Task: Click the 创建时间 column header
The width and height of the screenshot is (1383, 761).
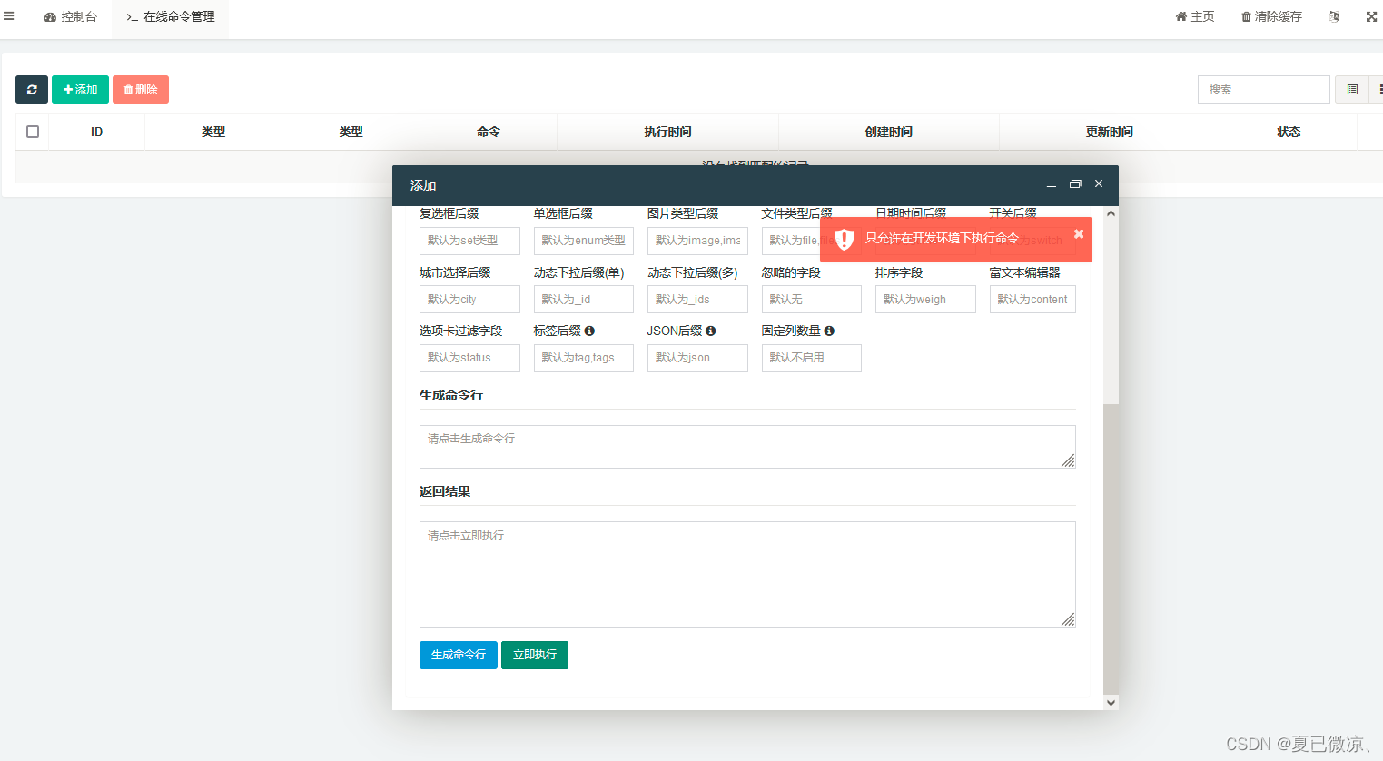Action: [x=888, y=132]
